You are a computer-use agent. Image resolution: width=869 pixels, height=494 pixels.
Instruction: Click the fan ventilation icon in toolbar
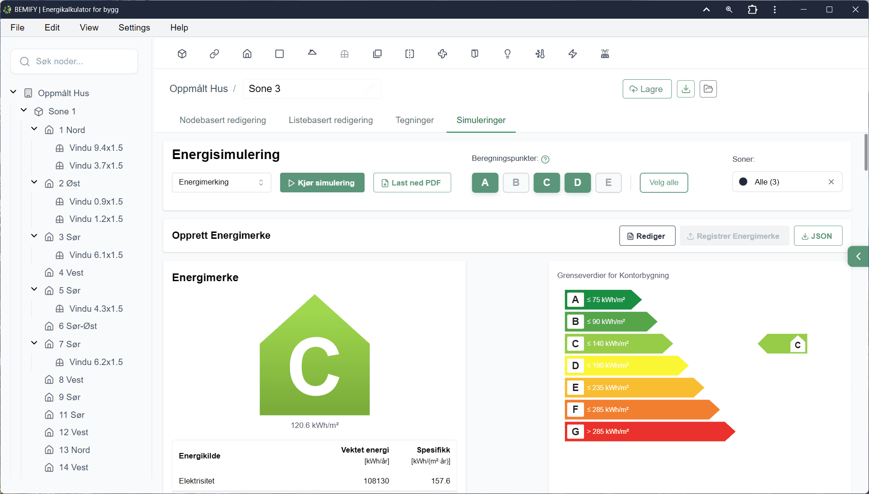[x=442, y=54]
